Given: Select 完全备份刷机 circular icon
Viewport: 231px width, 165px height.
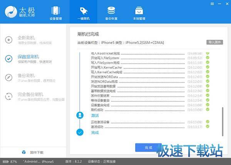Looking at the screenshot, I should (9, 97).
